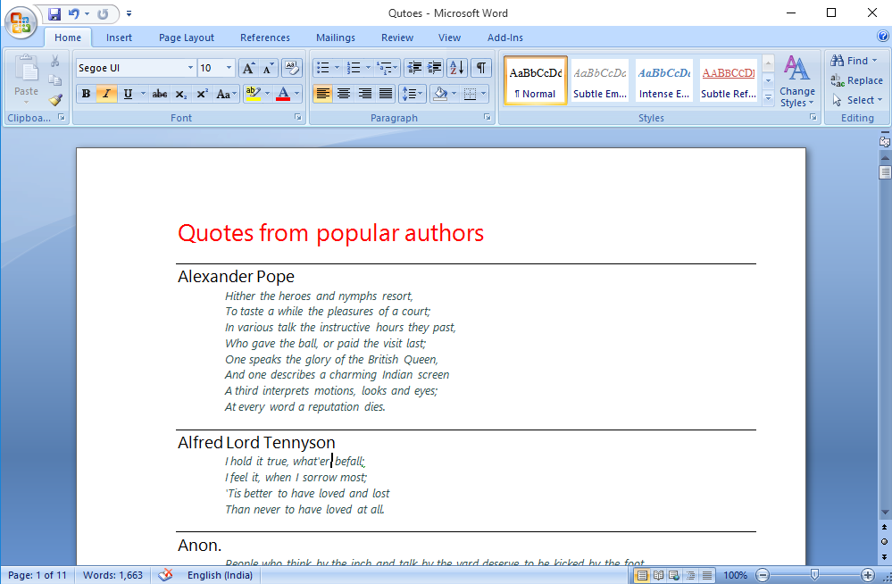
Task: Open the Styles pane launcher
Action: [x=813, y=117]
